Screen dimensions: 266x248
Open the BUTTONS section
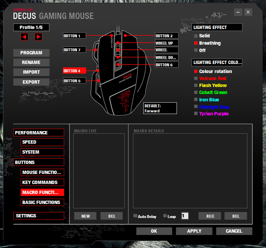click(x=39, y=162)
